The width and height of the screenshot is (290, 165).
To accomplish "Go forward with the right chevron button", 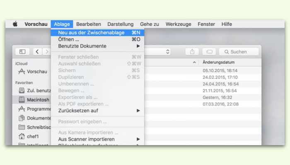I will [46, 52].
